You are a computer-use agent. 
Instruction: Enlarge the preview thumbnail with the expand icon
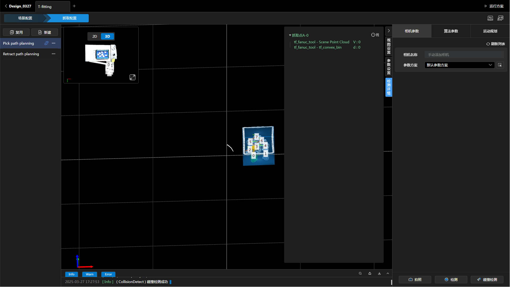tap(132, 77)
